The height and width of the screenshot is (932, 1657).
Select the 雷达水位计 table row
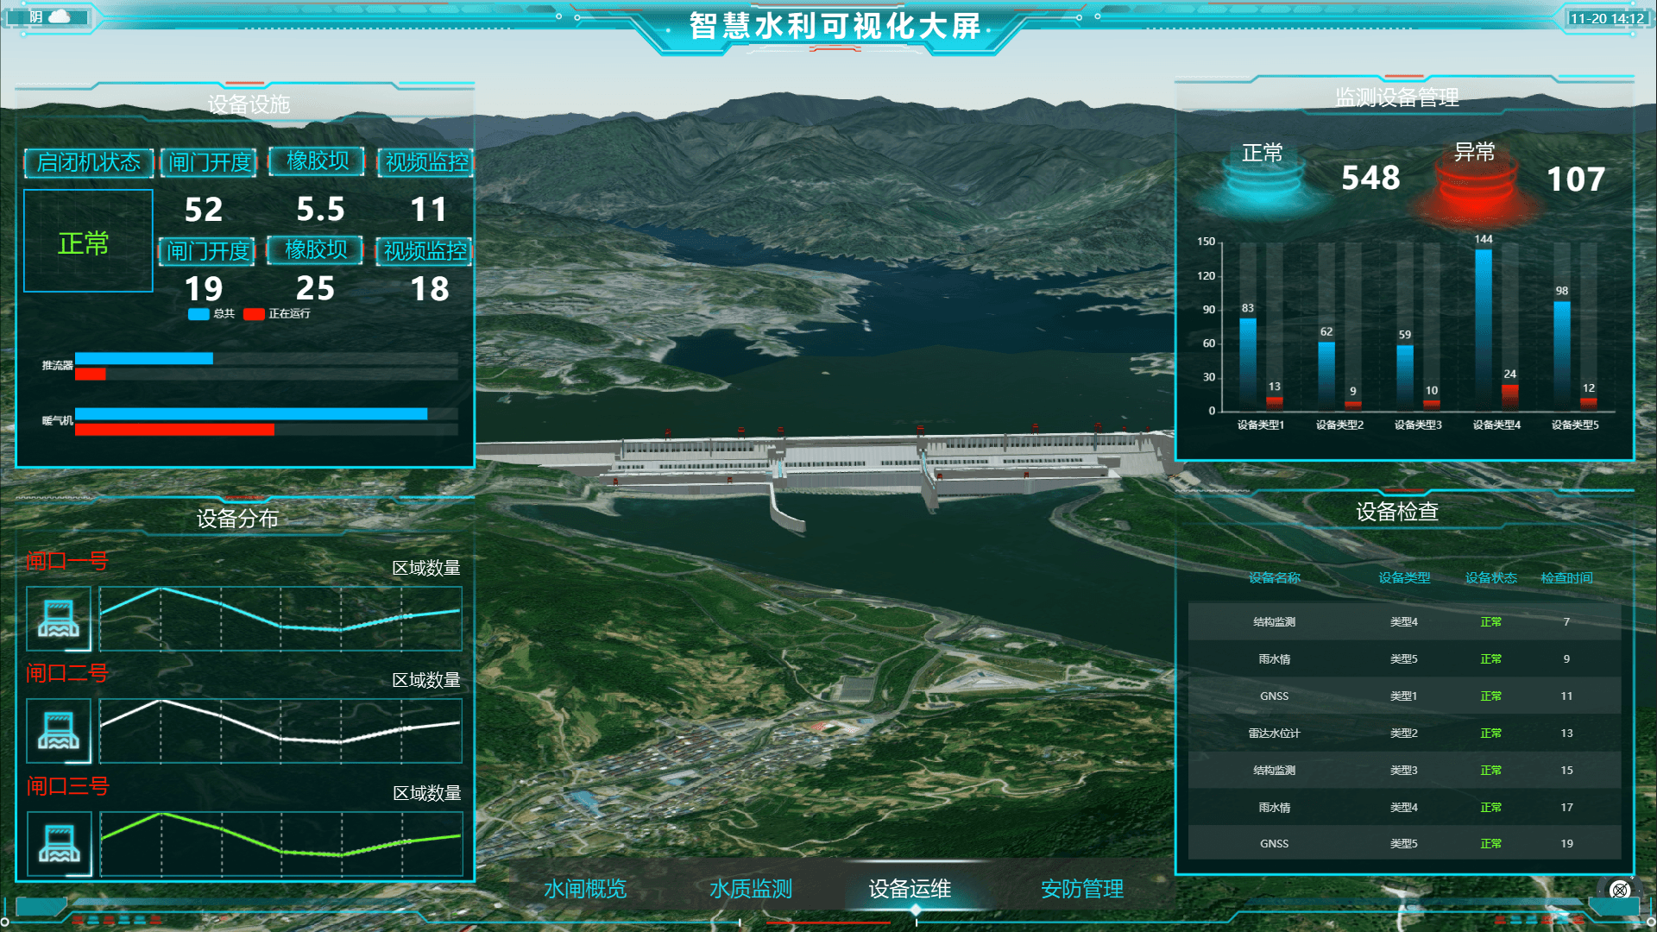pos(1404,733)
